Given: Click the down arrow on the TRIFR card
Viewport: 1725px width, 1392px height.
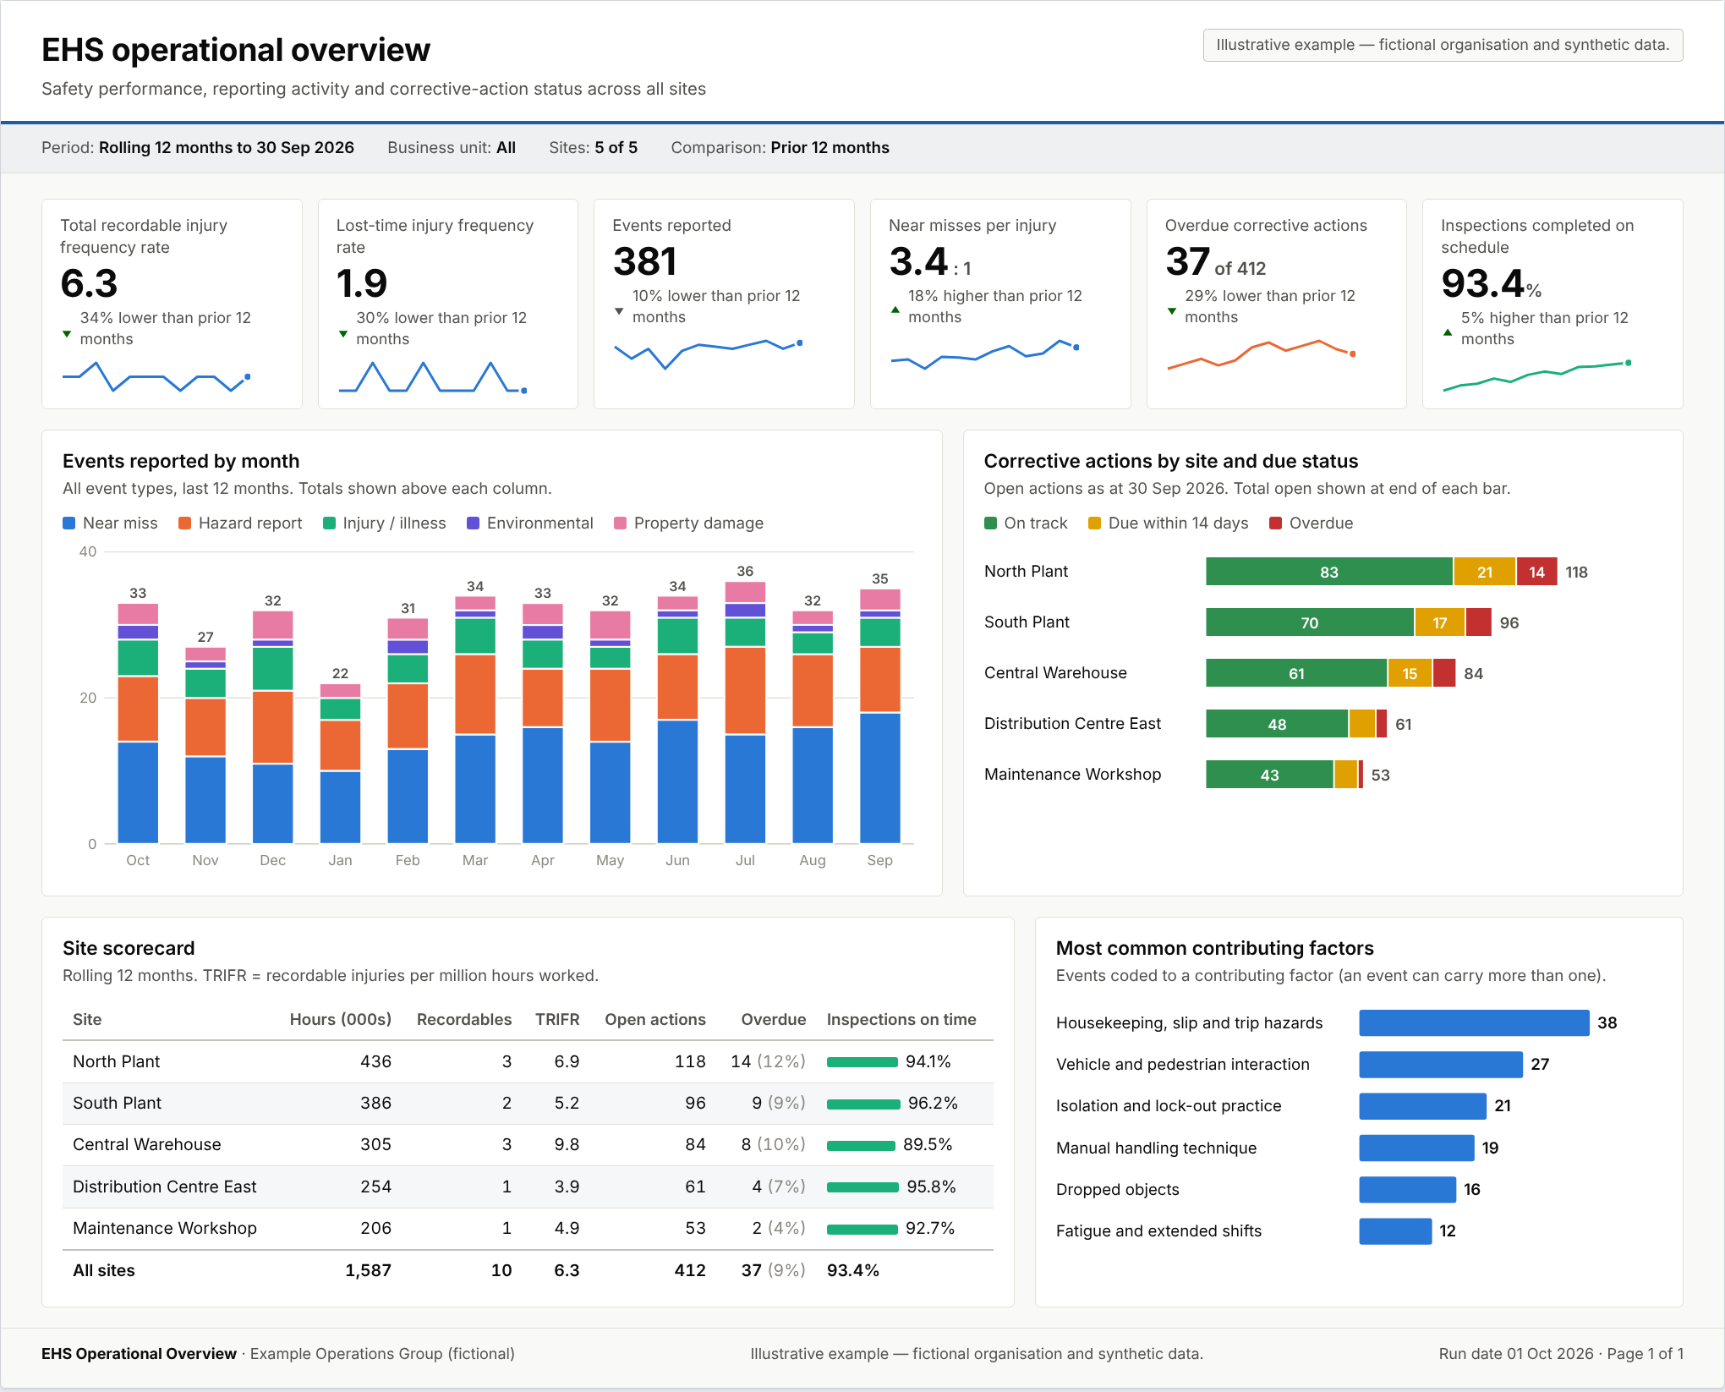Looking at the screenshot, I should 67,334.
